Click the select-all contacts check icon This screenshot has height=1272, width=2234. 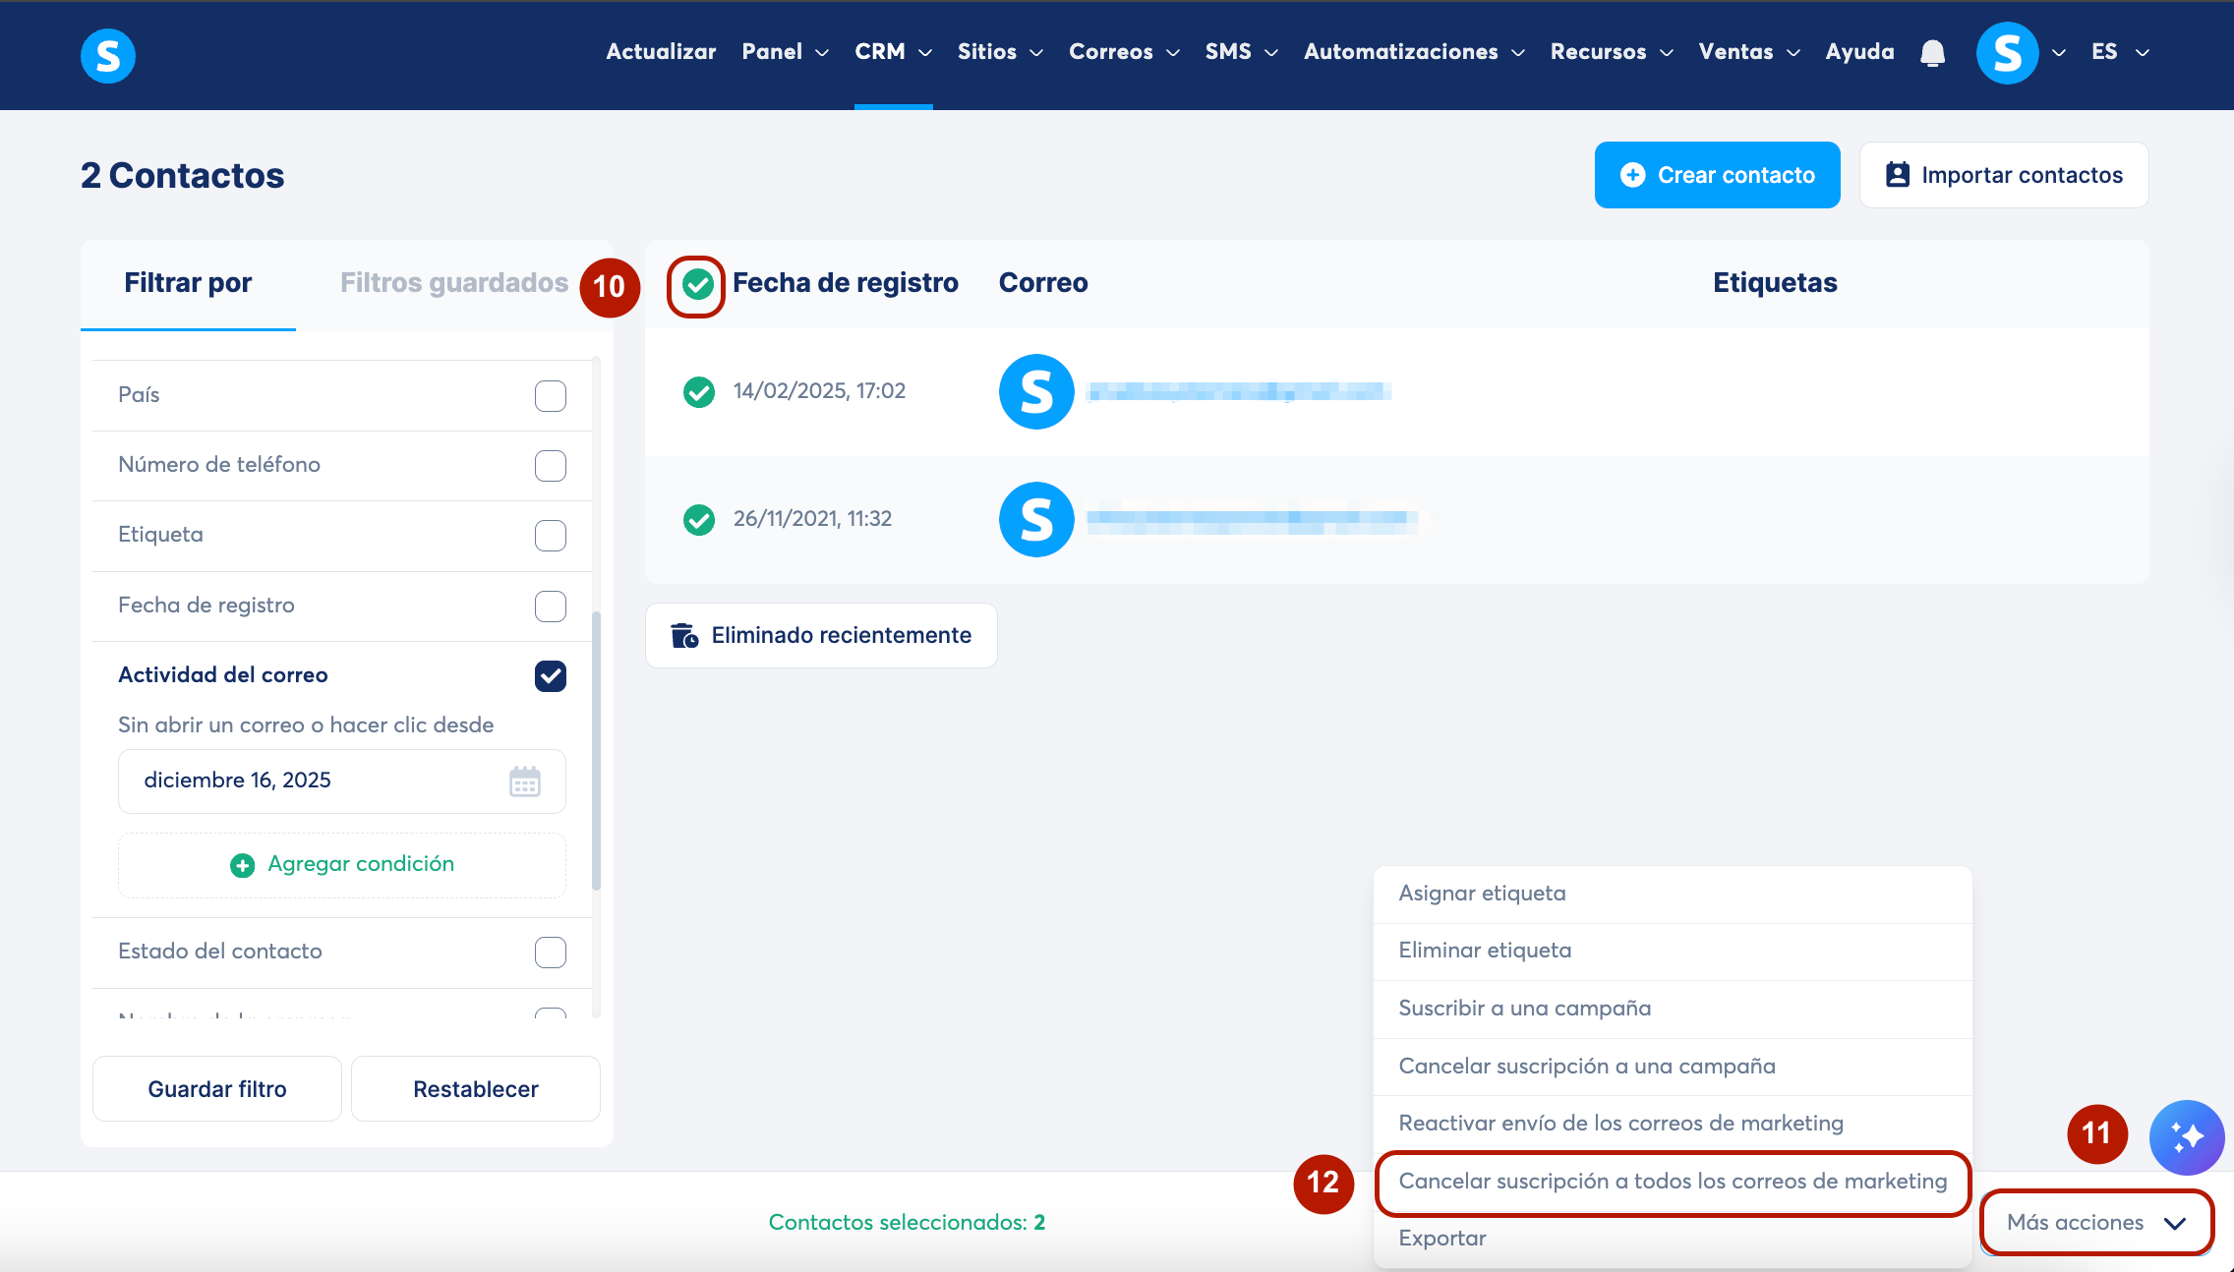(697, 285)
